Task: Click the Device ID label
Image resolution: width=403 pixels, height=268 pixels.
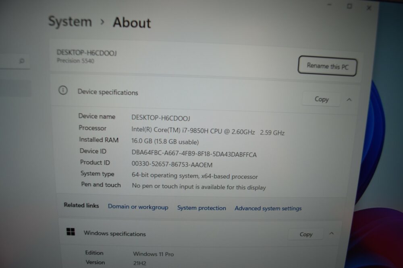Action: pos(93,151)
